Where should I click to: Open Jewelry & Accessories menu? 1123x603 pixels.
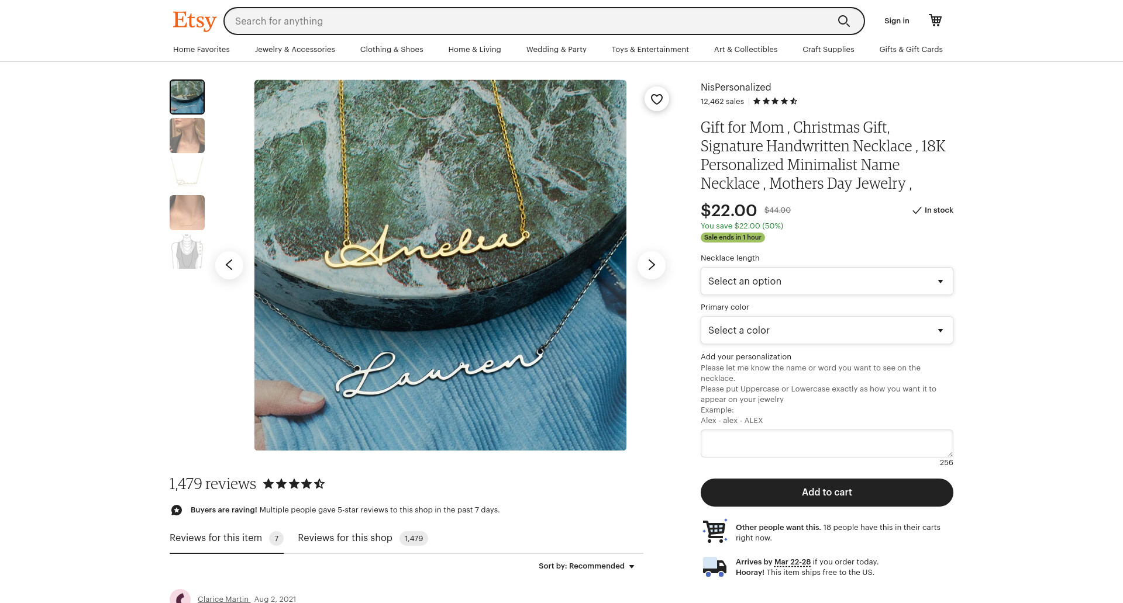295,49
